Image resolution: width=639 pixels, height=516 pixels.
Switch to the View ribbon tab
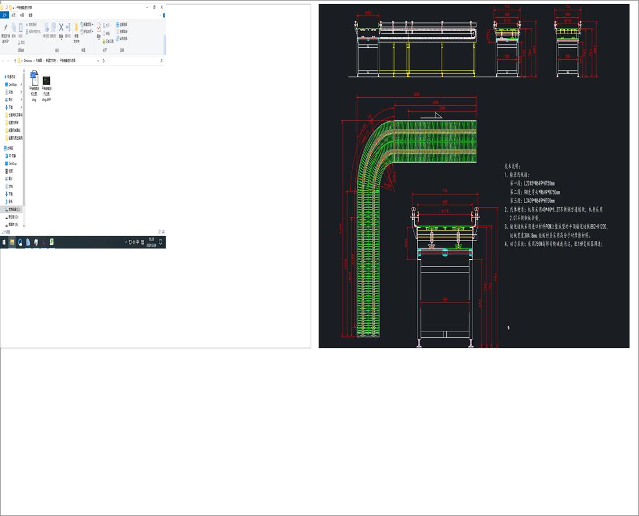tap(31, 15)
